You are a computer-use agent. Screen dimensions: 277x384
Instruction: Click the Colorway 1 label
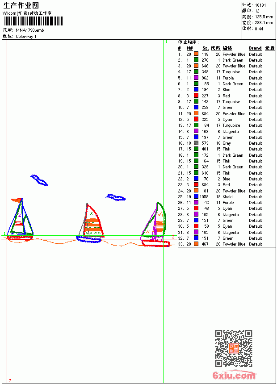pyautogui.click(x=26, y=37)
